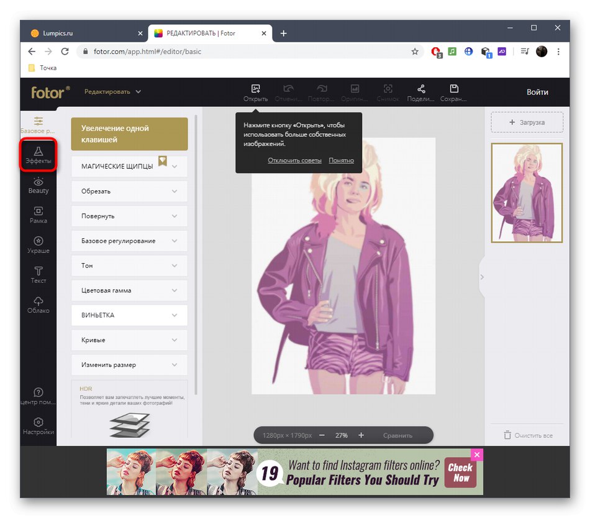Click the address bar URL field

click(x=248, y=52)
